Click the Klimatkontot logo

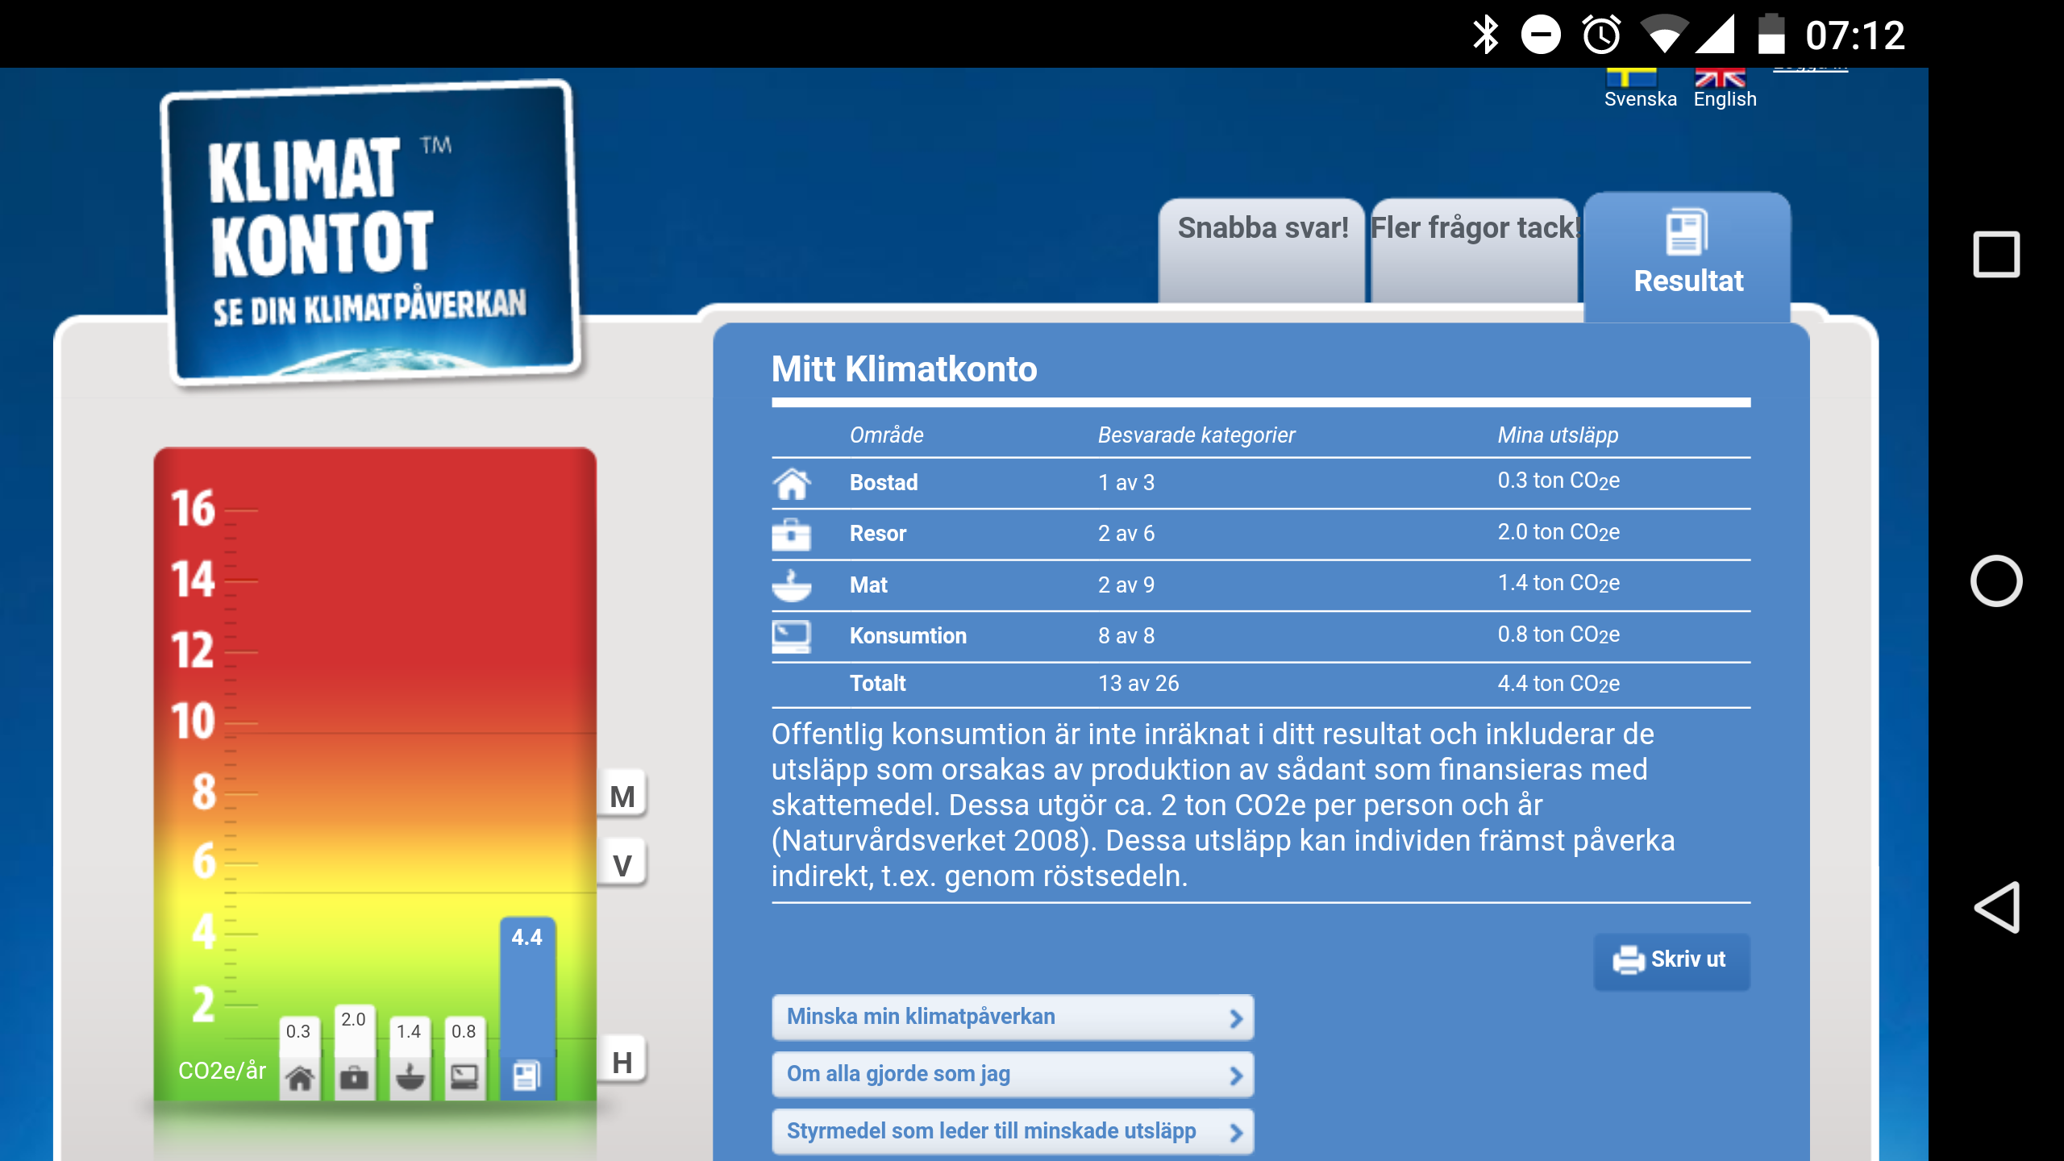[x=371, y=232]
